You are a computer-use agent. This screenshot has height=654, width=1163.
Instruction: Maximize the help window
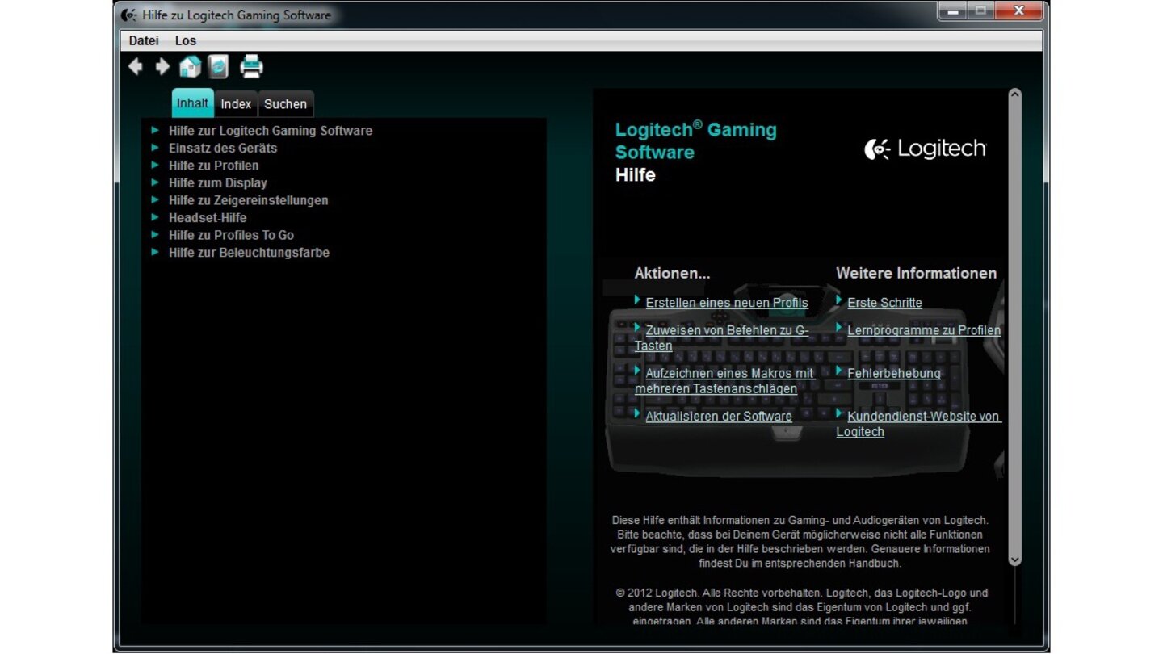(981, 11)
